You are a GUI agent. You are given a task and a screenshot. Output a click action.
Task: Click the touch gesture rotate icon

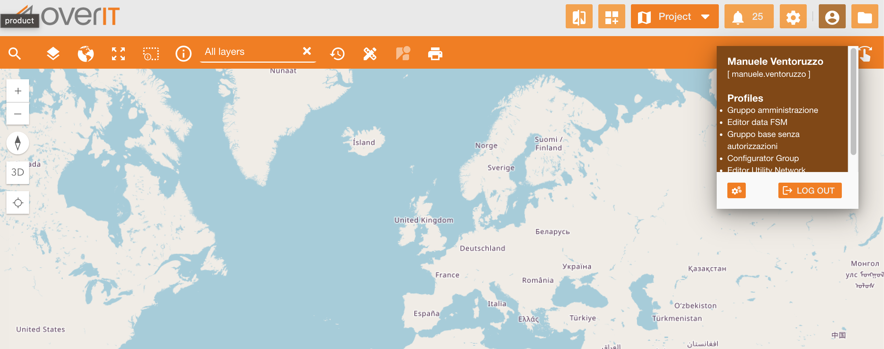(866, 54)
